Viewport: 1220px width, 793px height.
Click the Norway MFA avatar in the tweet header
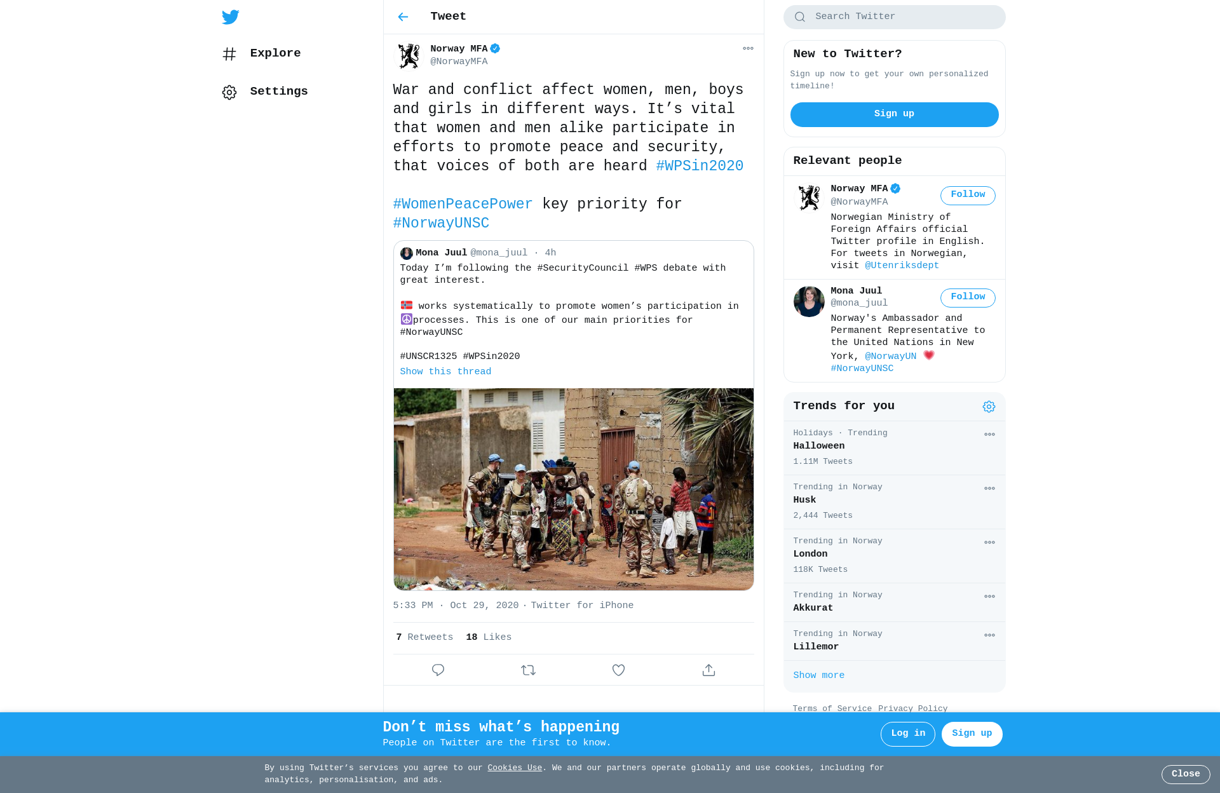pos(409,56)
